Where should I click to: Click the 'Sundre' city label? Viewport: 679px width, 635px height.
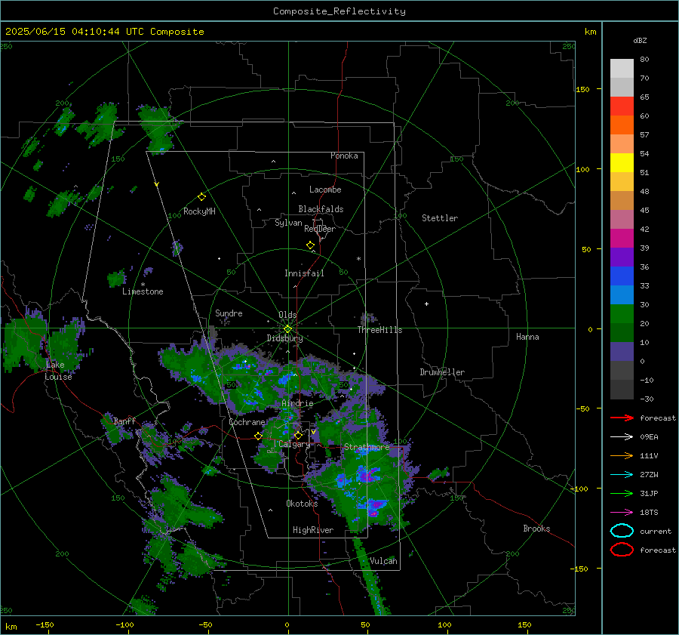pos(229,313)
